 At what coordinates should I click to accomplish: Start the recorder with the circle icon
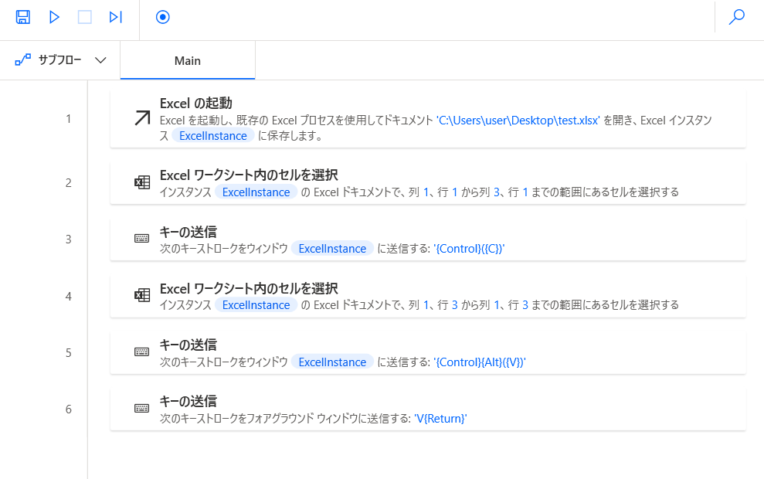coord(163,17)
